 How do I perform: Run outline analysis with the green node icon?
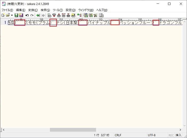(x=79, y=15)
